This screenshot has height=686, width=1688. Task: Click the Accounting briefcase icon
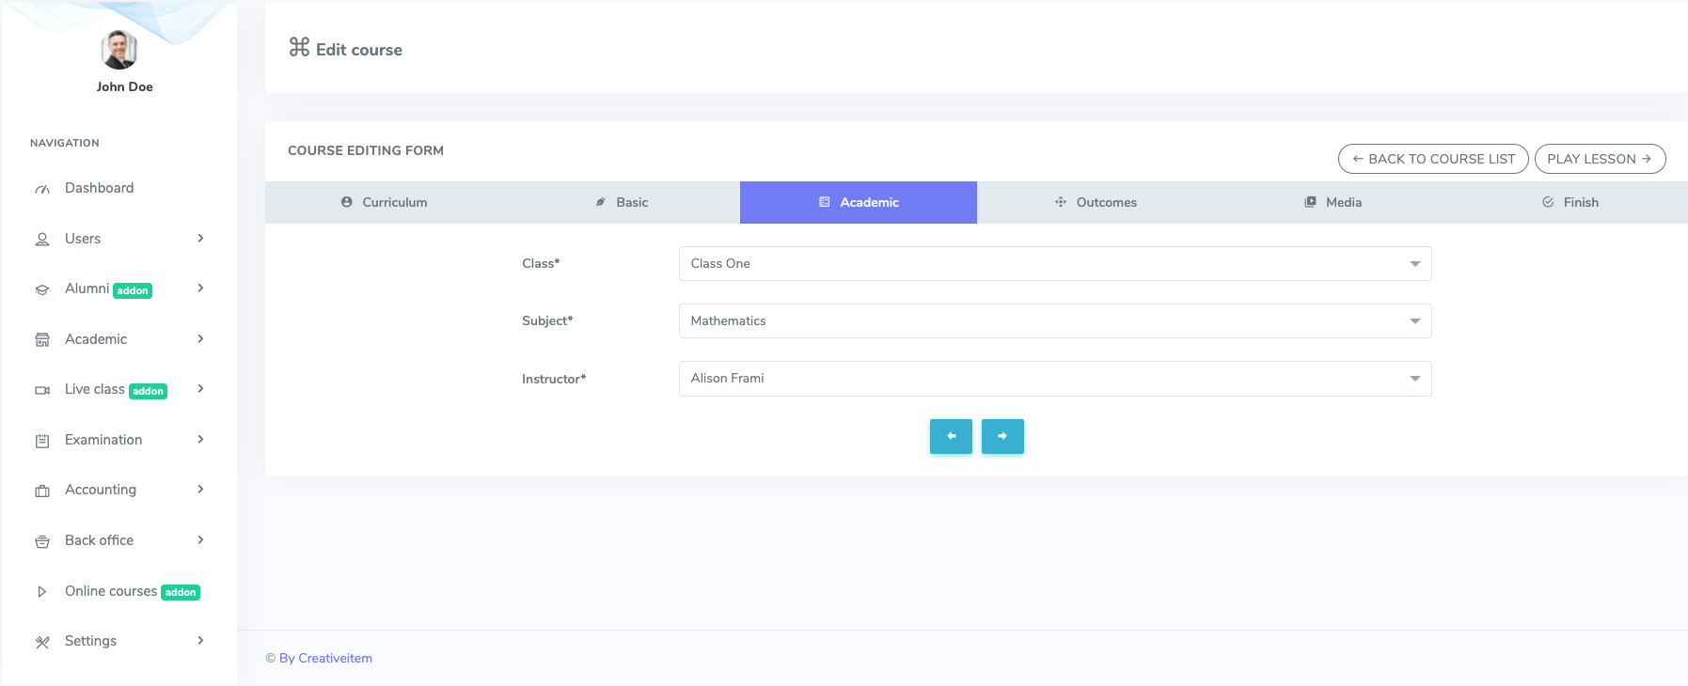pyautogui.click(x=42, y=491)
